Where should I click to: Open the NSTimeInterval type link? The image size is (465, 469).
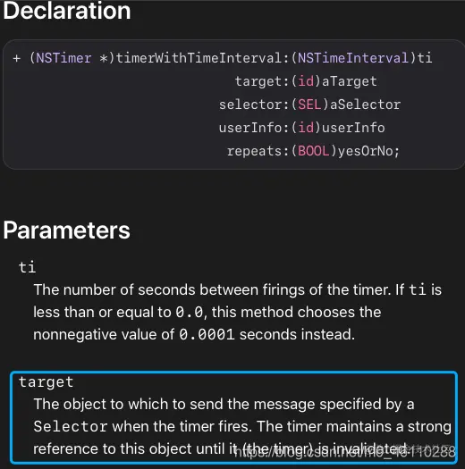tap(353, 58)
